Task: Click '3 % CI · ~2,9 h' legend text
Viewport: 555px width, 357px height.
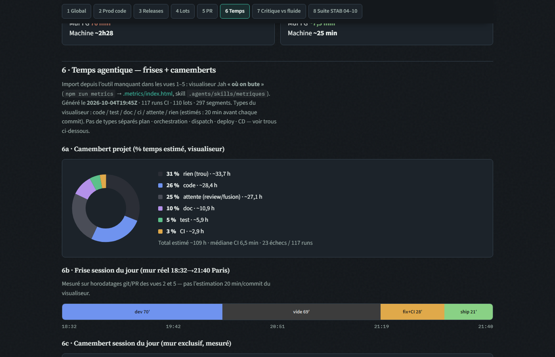Action: tap(185, 231)
